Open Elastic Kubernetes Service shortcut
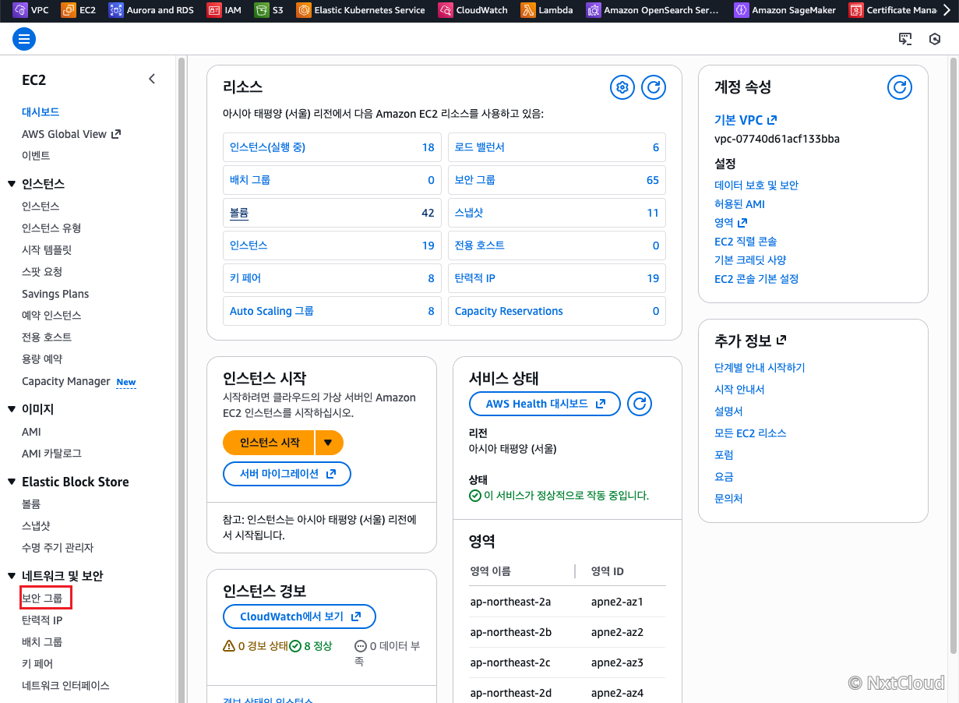Image resolution: width=959 pixels, height=703 pixels. point(361,10)
